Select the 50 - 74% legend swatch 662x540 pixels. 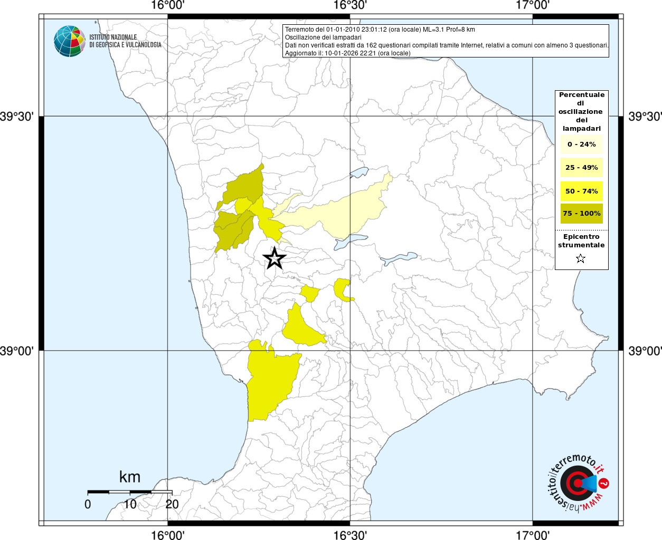click(x=582, y=191)
